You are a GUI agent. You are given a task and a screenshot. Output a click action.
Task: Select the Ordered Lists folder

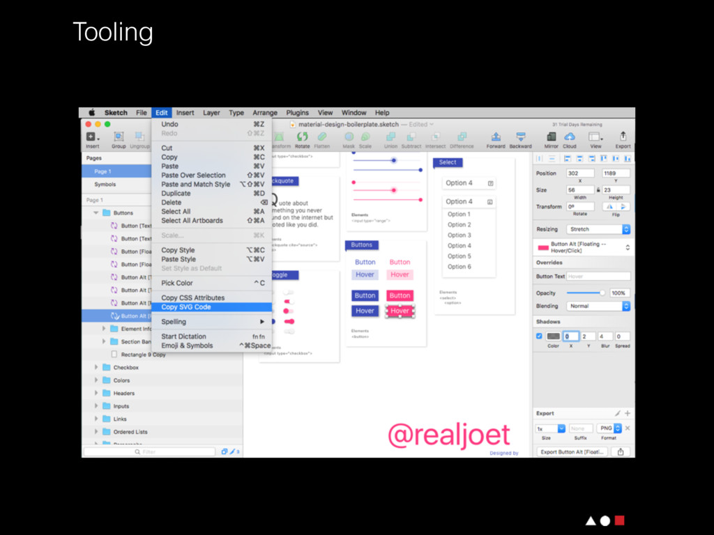[130, 432]
